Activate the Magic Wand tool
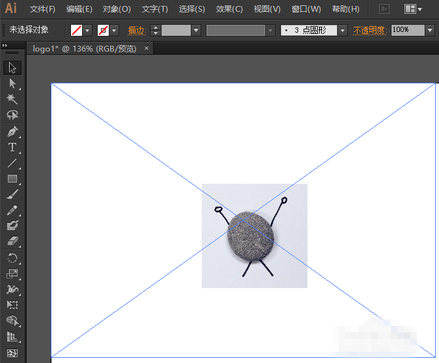Image resolution: width=439 pixels, height=363 pixels. click(x=12, y=99)
